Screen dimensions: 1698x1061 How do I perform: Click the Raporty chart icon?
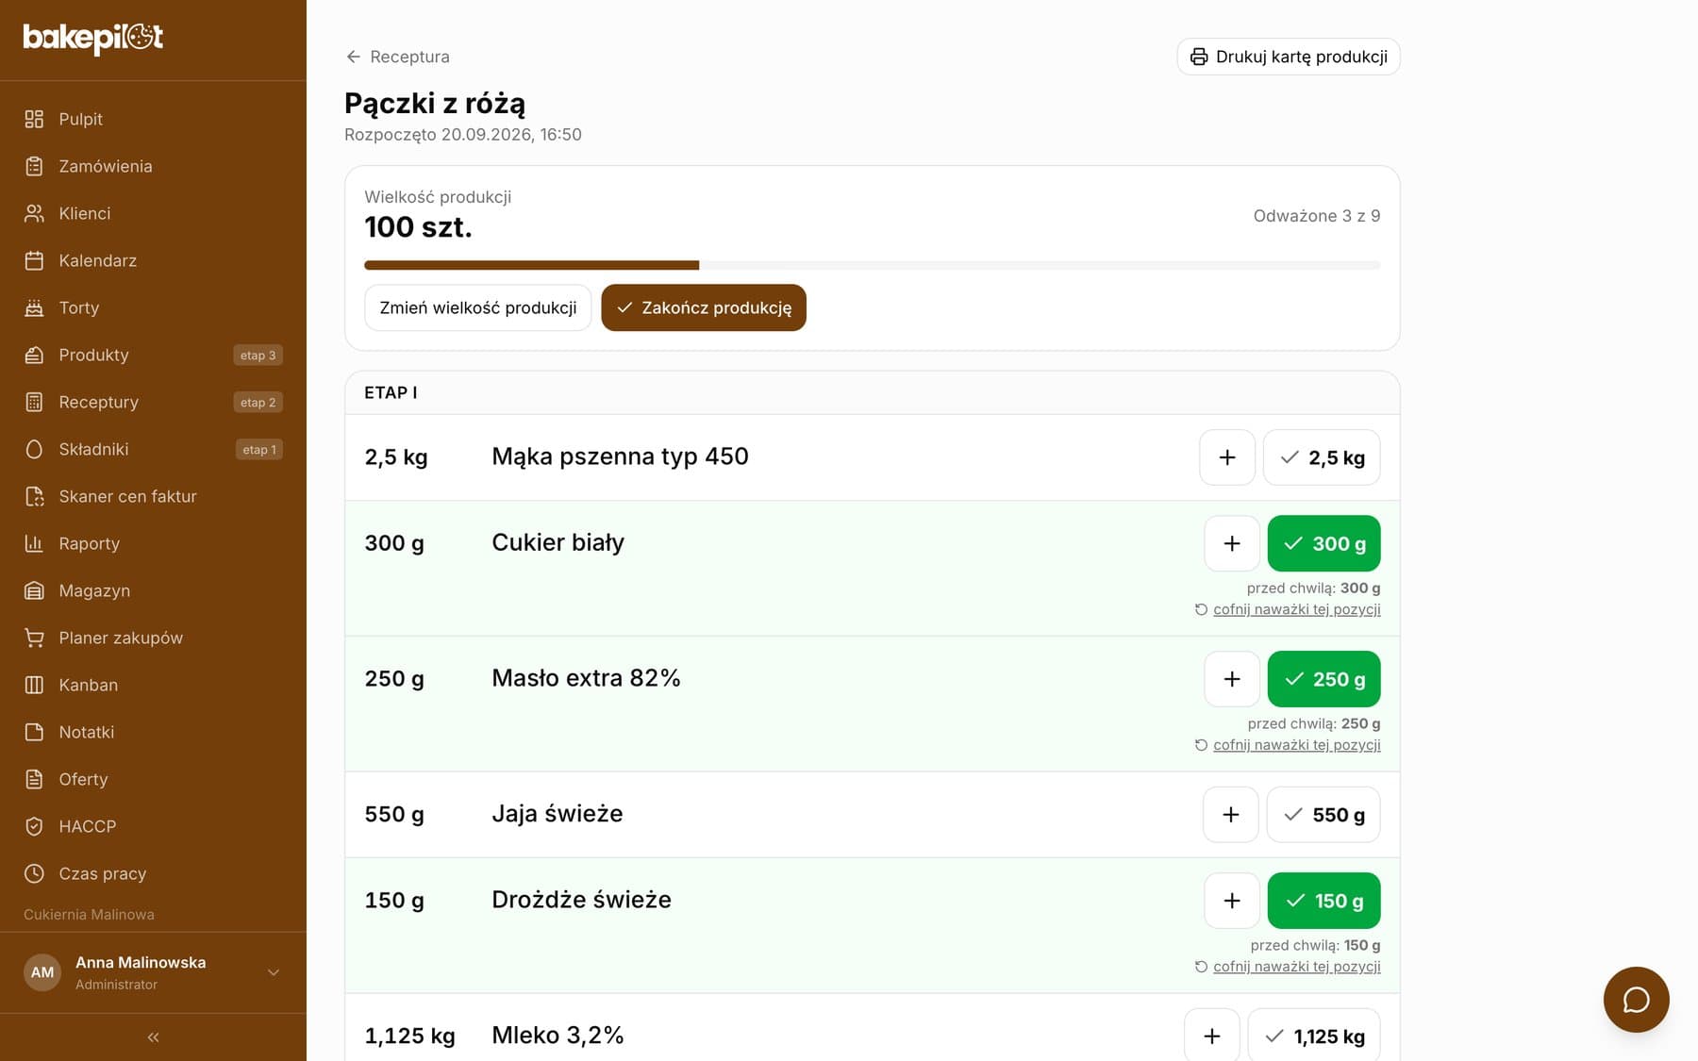click(x=34, y=543)
